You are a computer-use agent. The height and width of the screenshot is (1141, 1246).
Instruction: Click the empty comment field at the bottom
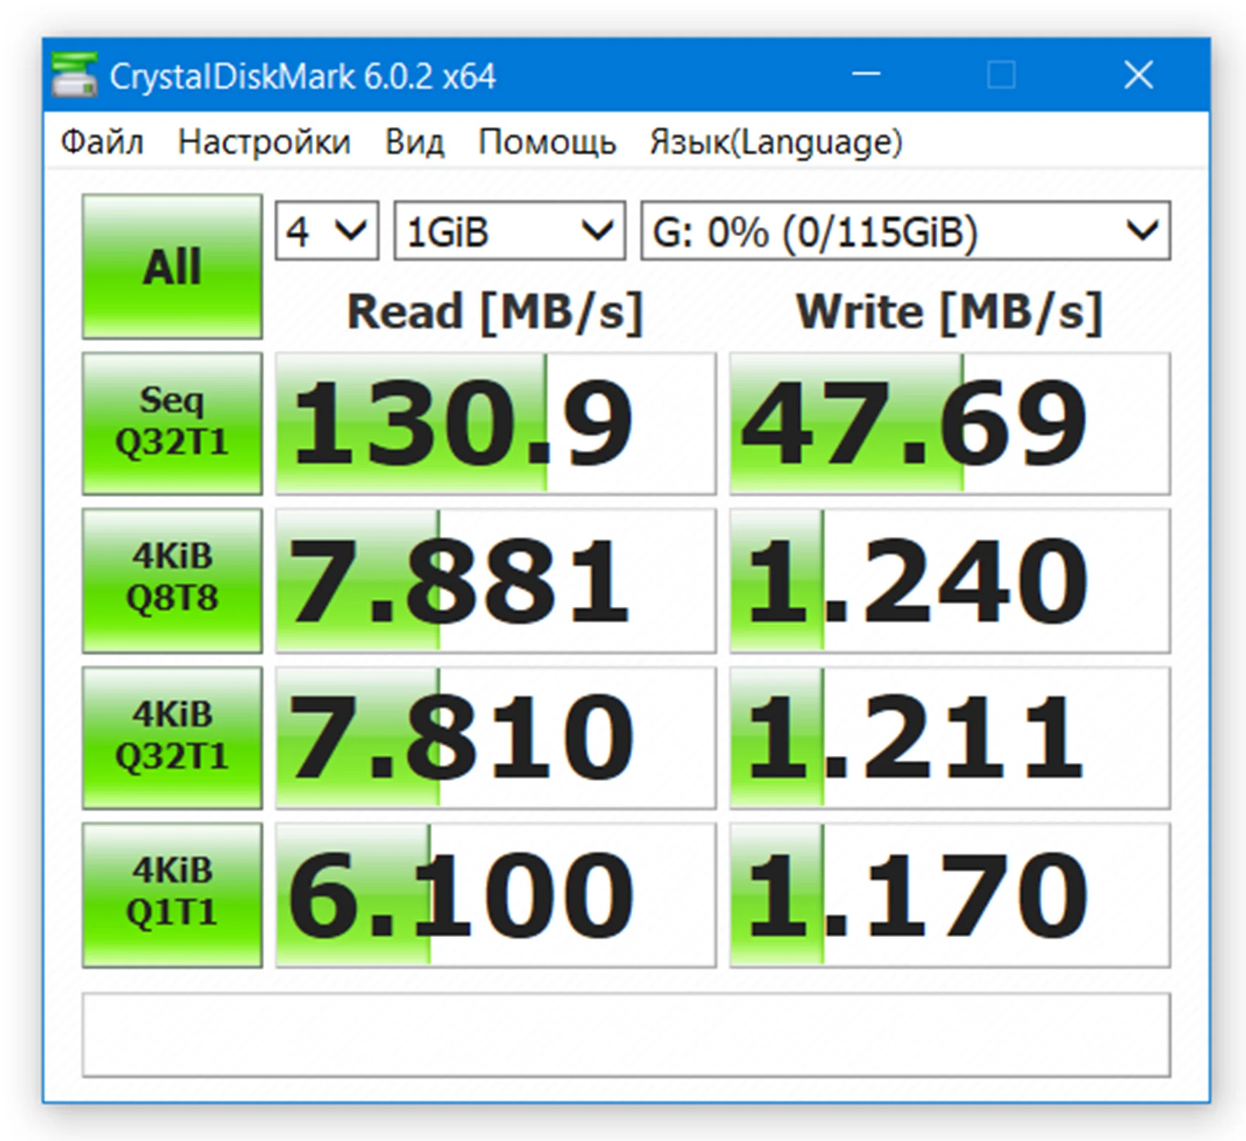tap(627, 1034)
